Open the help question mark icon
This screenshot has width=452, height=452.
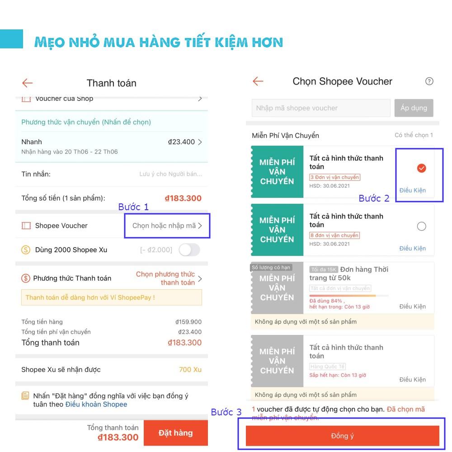tap(429, 81)
